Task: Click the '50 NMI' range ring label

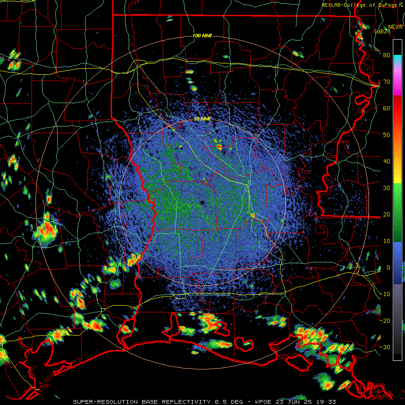Action: click(x=202, y=119)
